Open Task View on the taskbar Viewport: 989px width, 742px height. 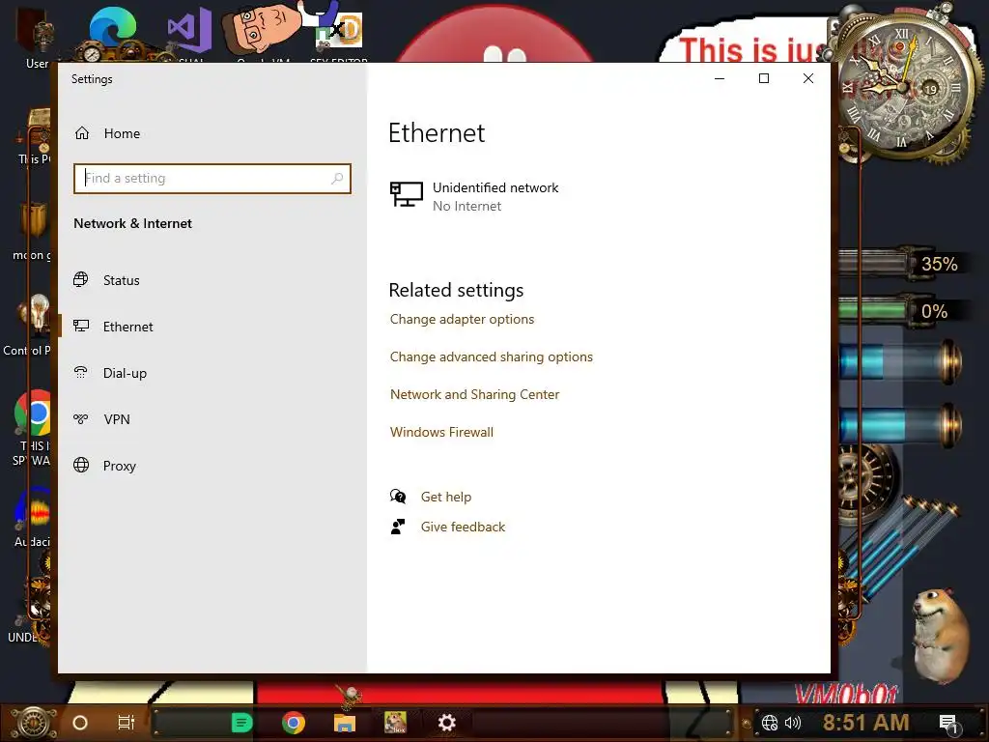pyautogui.click(x=127, y=723)
